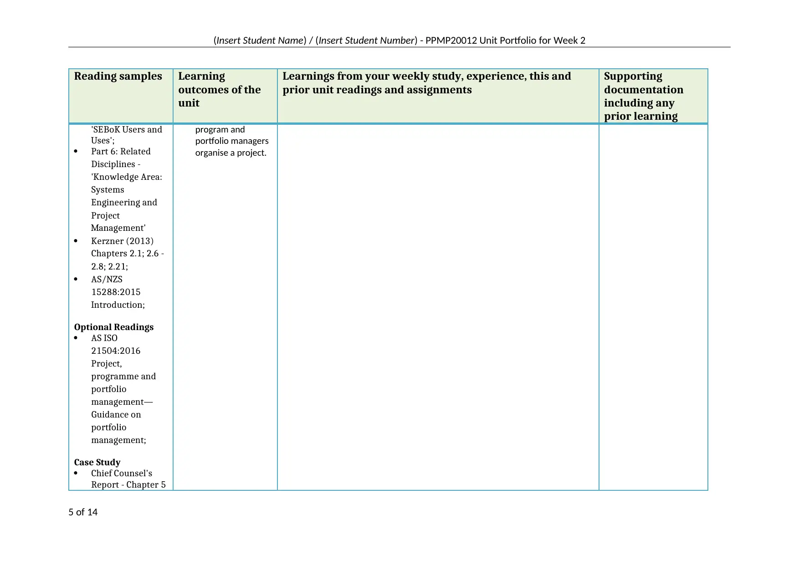Click the 'Chief Counsel's' bullet item
This screenshot has height=565, width=799.
[x=121, y=473]
